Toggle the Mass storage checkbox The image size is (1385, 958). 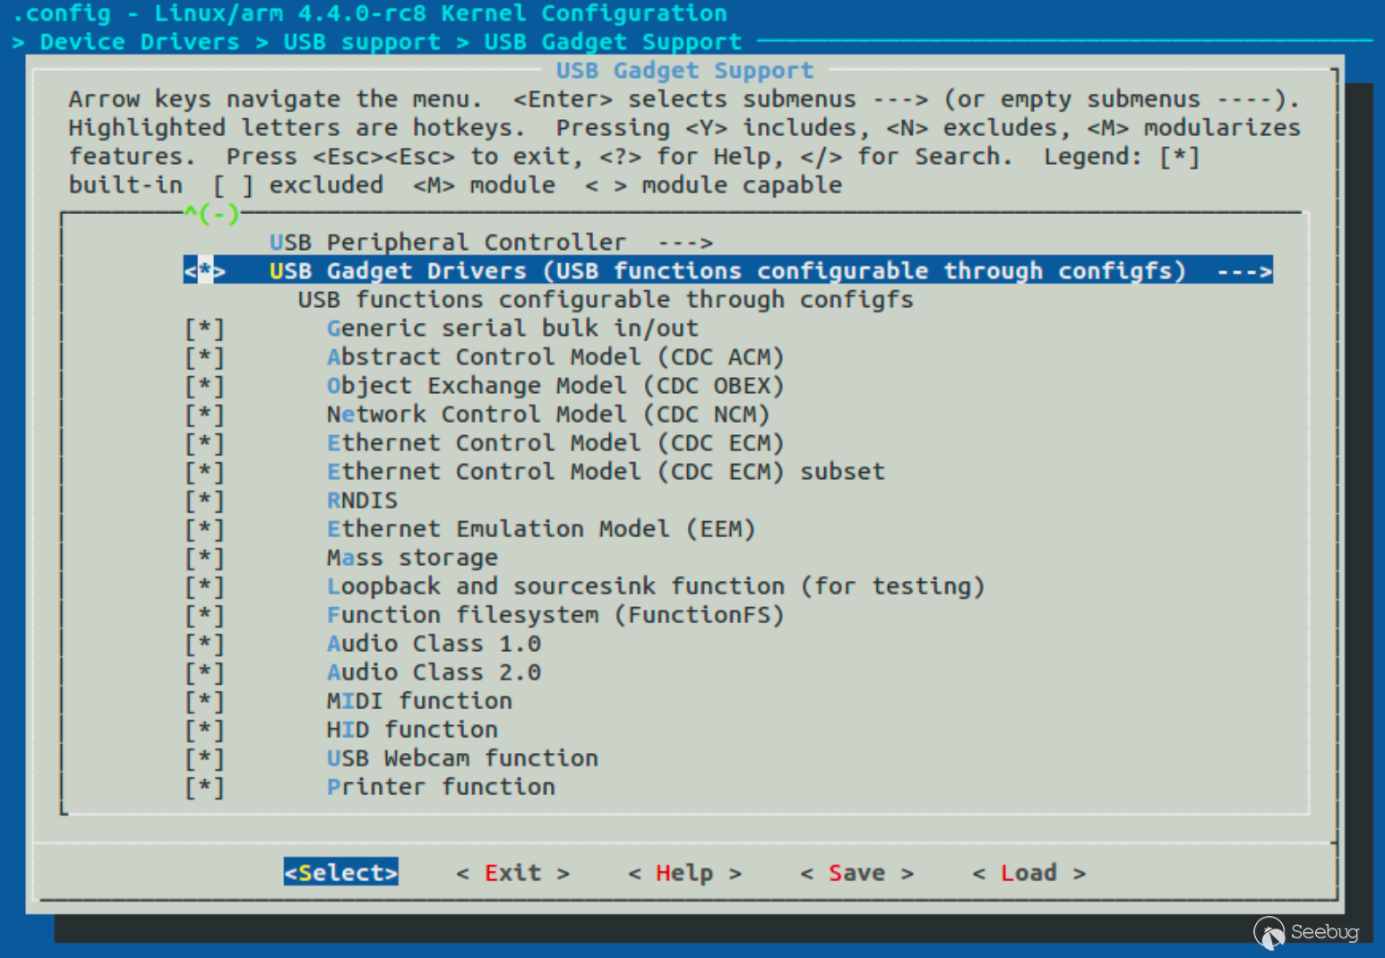[205, 558]
